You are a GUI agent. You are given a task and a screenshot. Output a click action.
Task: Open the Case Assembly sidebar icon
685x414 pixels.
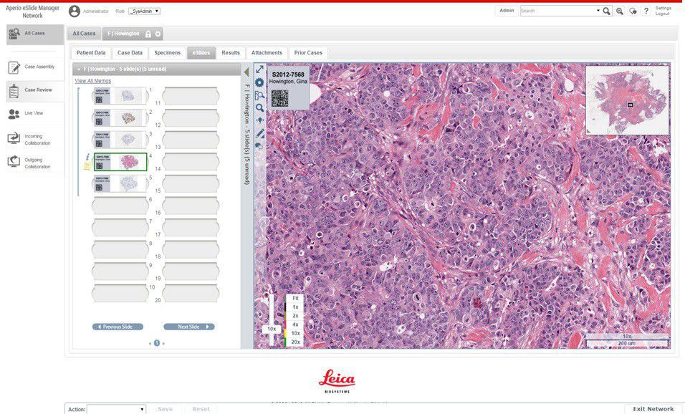click(x=14, y=67)
